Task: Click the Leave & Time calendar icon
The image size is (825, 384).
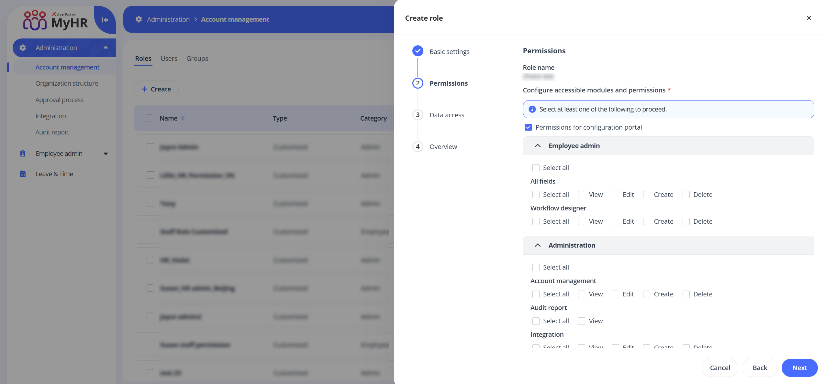Action: (x=23, y=174)
